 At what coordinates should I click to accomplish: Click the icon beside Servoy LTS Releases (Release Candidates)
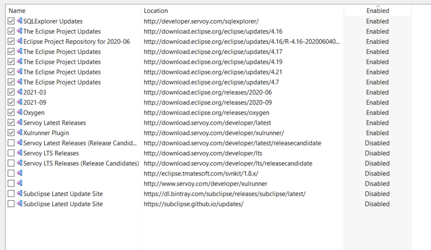pyautogui.click(x=19, y=163)
